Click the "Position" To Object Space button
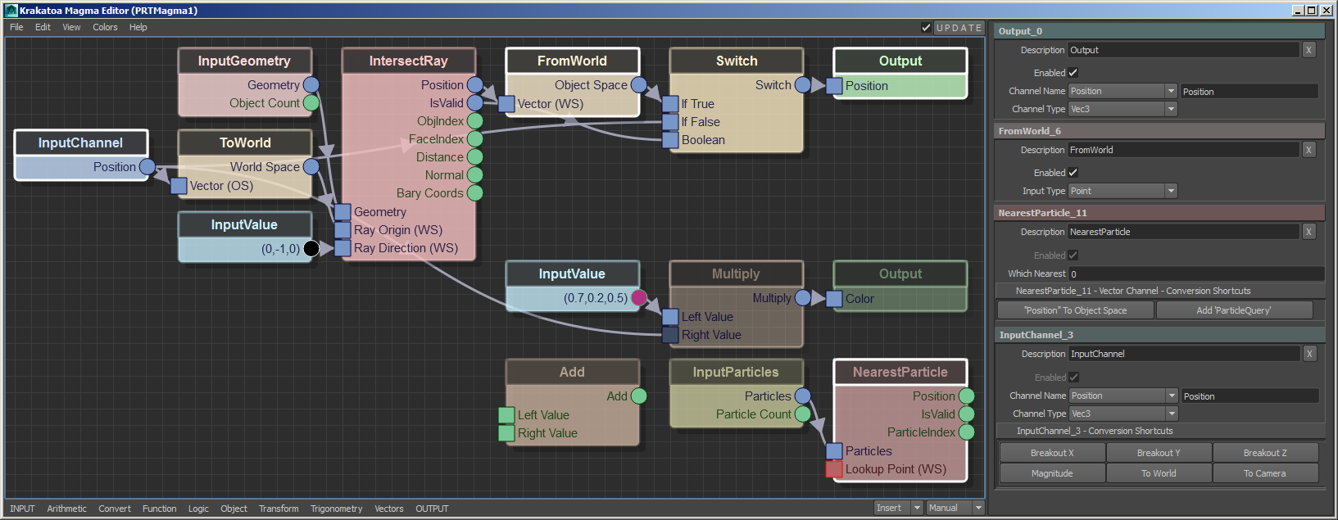The image size is (1338, 520). [1075, 310]
